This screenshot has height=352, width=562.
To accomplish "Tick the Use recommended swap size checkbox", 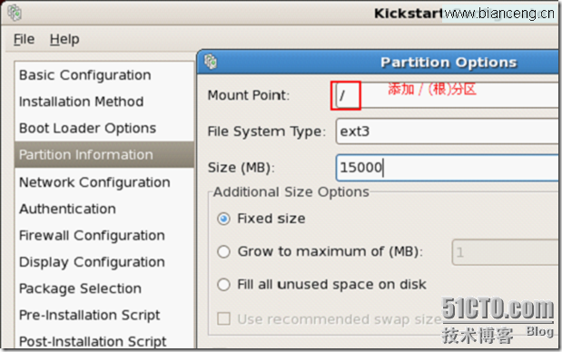I will pyautogui.click(x=224, y=318).
